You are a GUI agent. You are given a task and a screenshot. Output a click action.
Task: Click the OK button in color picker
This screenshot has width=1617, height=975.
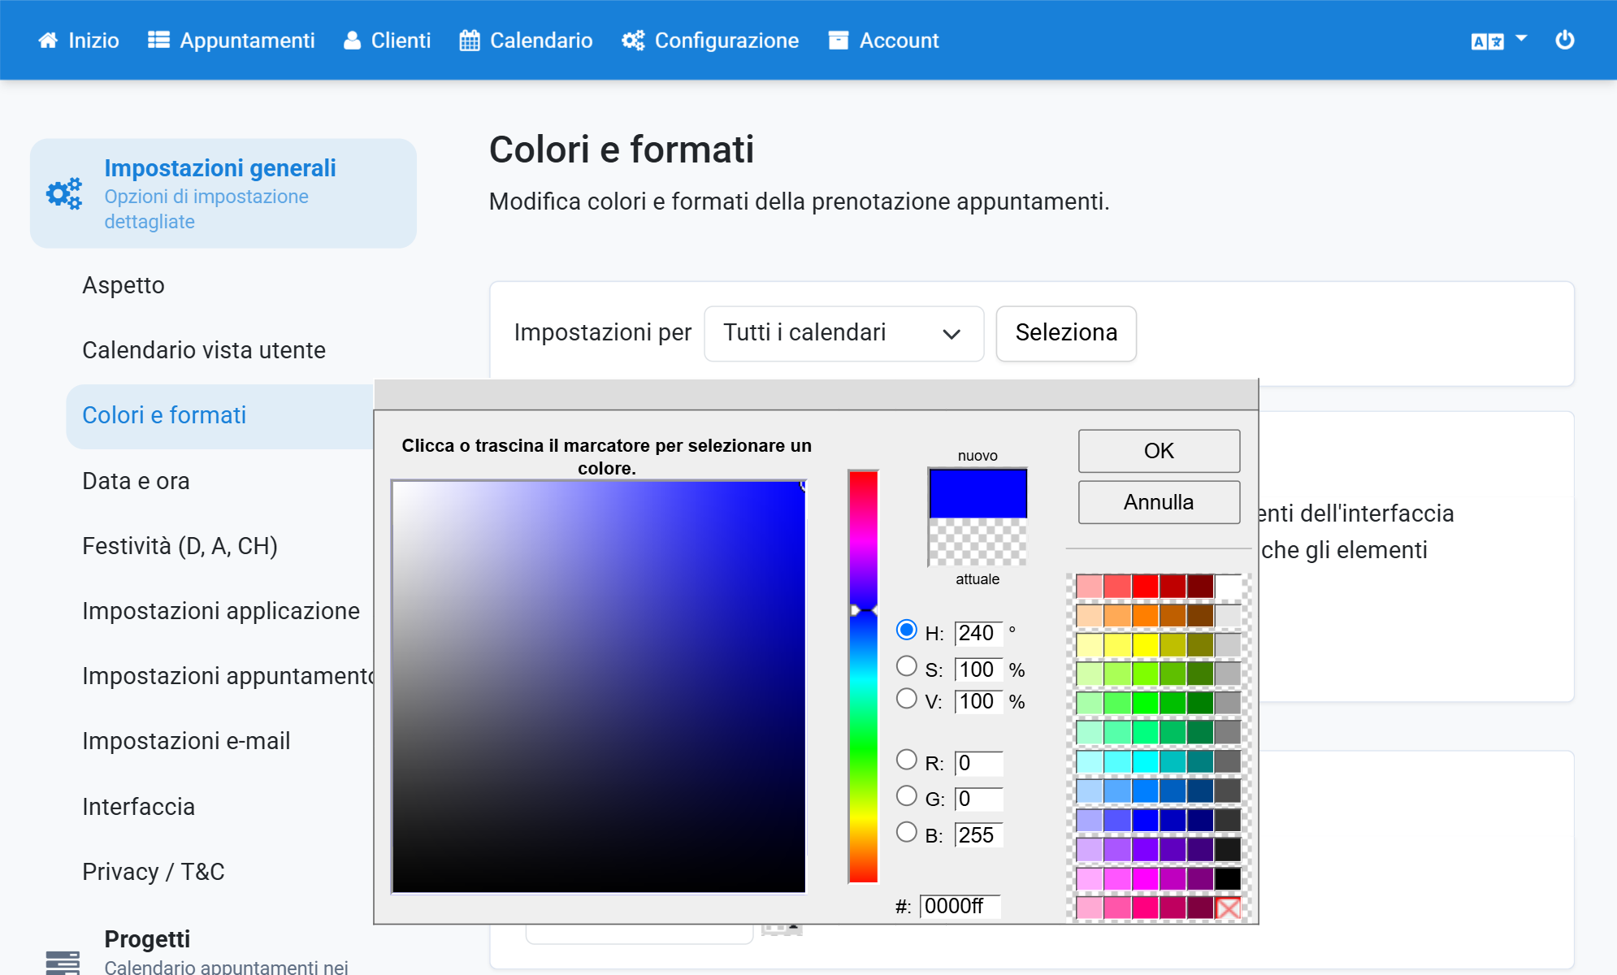point(1159,451)
